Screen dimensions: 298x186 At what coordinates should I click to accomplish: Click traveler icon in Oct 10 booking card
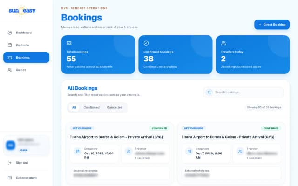pyautogui.click(x=129, y=151)
